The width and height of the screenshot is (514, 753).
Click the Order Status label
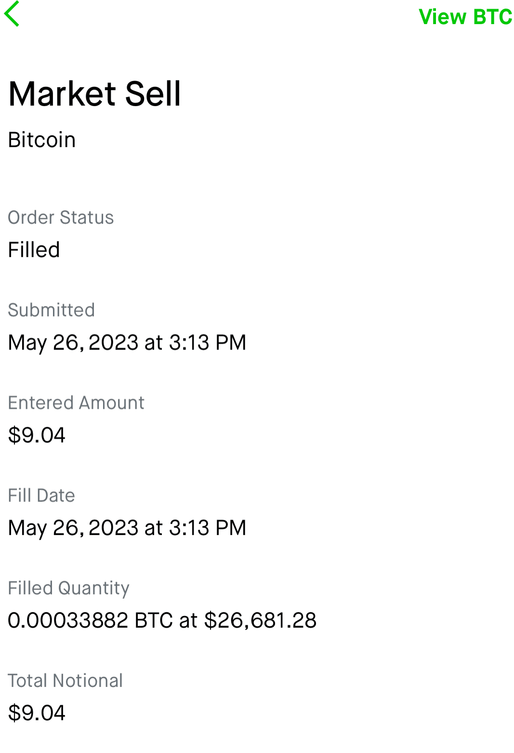coord(61,217)
